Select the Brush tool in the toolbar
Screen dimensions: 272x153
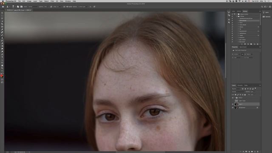[x=2, y=35]
